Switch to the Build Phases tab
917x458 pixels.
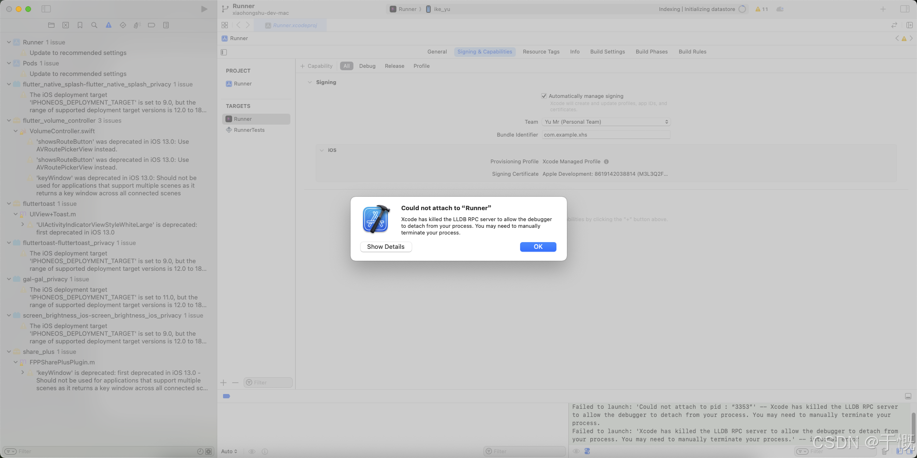[x=651, y=52]
